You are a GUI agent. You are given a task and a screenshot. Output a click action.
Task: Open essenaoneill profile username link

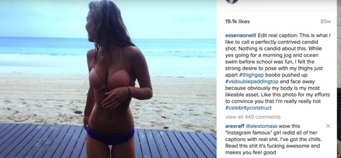(241, 35)
